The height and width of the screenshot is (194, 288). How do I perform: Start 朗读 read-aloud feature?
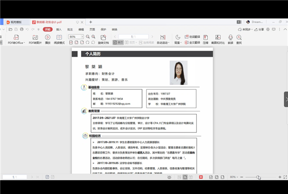click(x=230, y=37)
